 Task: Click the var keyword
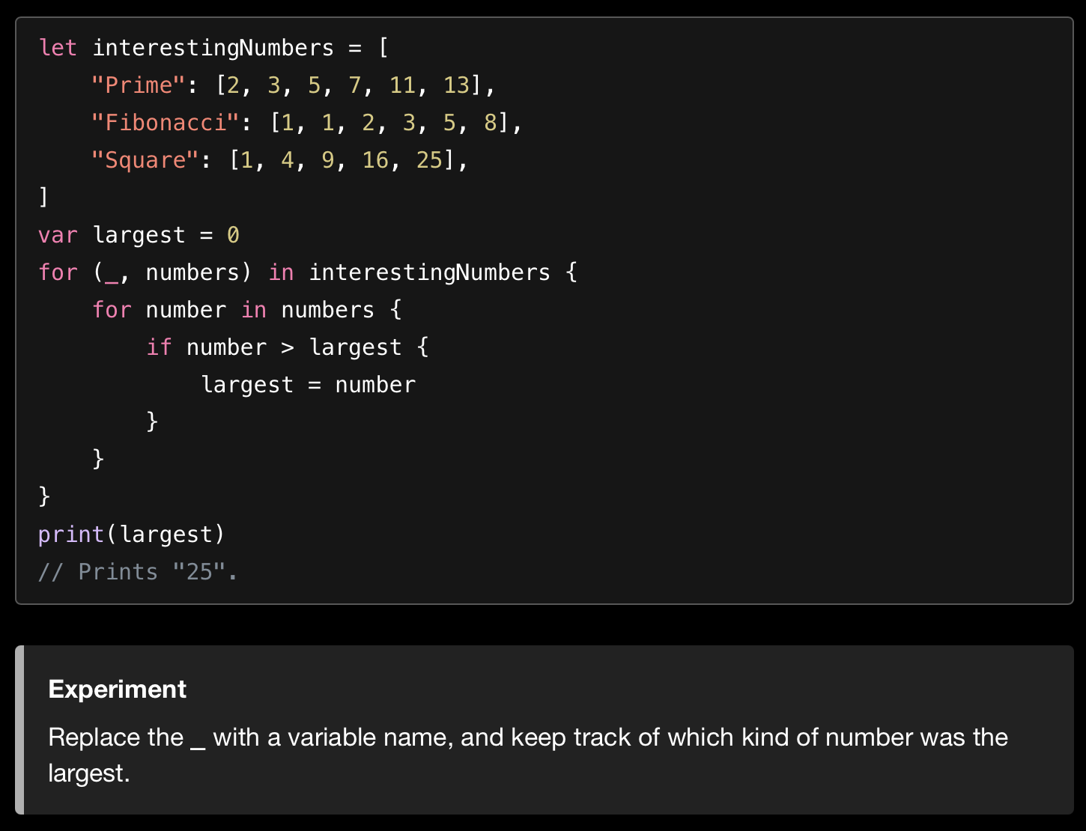coord(58,235)
